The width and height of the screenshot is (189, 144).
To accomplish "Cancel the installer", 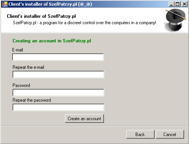I will click(170, 134).
